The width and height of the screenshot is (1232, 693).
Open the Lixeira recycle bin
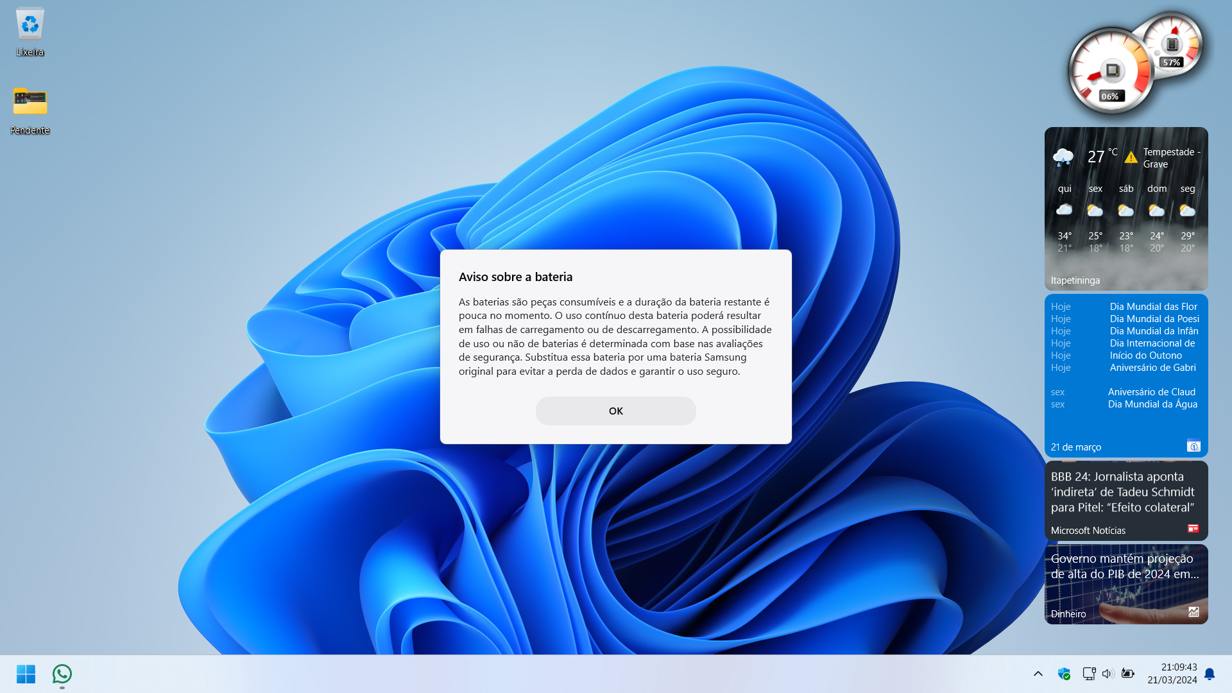coord(30,26)
